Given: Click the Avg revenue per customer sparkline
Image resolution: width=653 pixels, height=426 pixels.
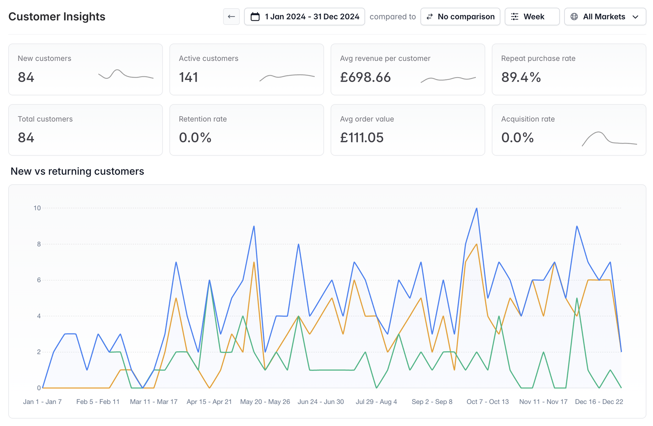Looking at the screenshot, I should [448, 79].
